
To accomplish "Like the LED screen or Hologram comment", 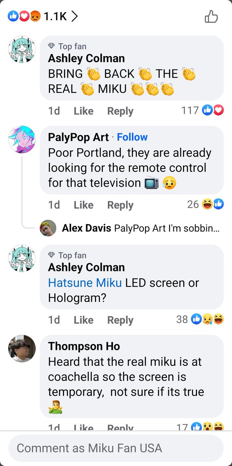I will click(83, 320).
